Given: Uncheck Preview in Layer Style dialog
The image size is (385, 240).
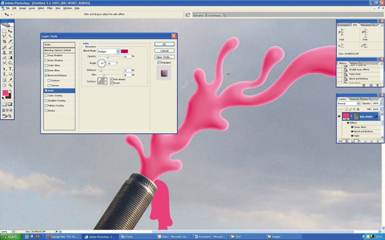Looking at the screenshot, I should [159, 63].
